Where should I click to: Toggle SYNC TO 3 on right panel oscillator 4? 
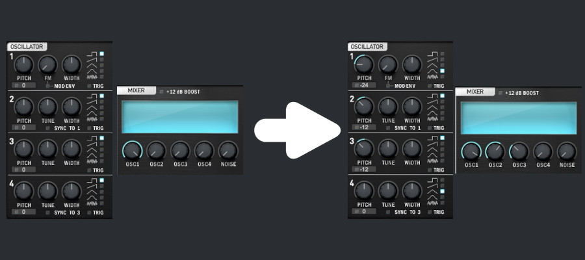[x=390, y=213]
